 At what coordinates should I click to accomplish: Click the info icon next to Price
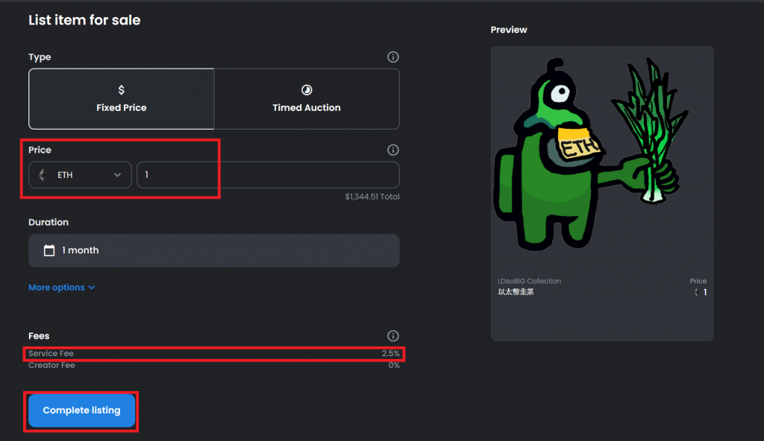click(x=392, y=150)
